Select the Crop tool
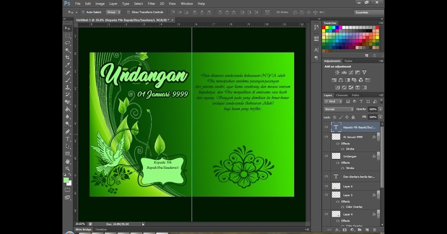447x234 pixels. pyautogui.click(x=67, y=58)
